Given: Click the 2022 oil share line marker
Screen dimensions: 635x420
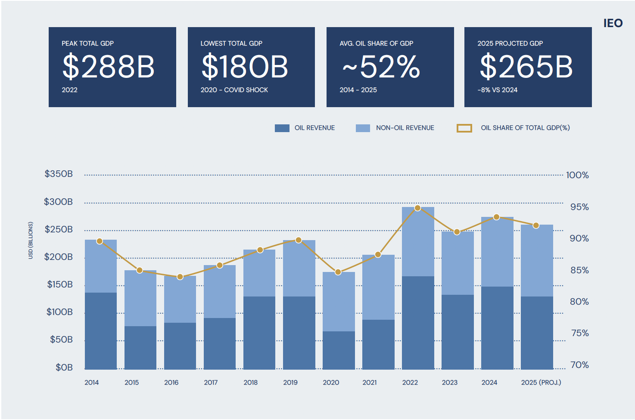Looking at the screenshot, I should 417,208.
